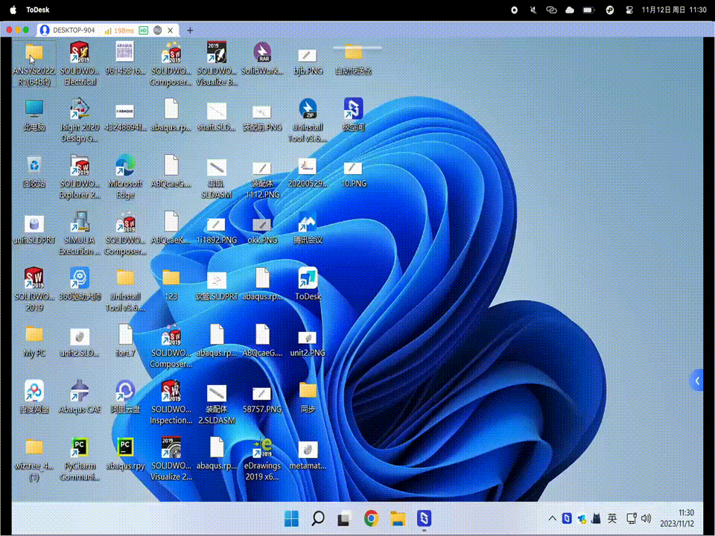This screenshot has width=715, height=536.
Task: Switch the 英 input method in the tray
Action: pos(612,518)
